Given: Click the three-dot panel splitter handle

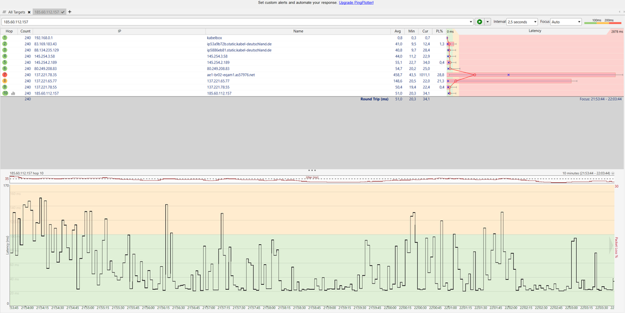Looking at the screenshot, I should click(x=312, y=170).
